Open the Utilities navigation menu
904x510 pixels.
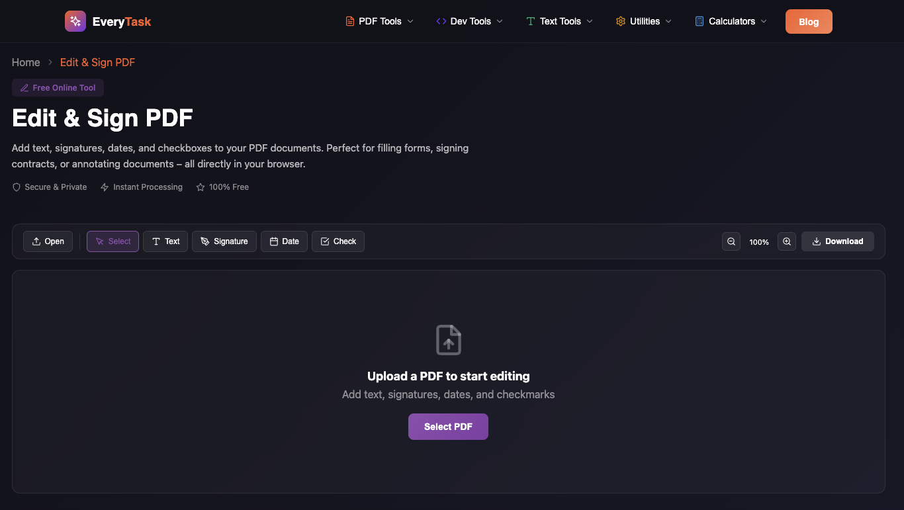(644, 21)
